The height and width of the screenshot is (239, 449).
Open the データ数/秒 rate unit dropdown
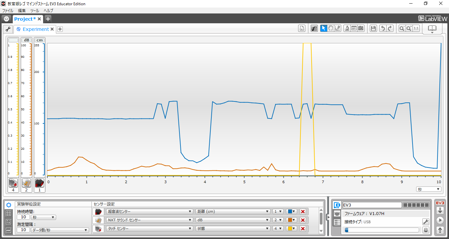(x=60, y=230)
